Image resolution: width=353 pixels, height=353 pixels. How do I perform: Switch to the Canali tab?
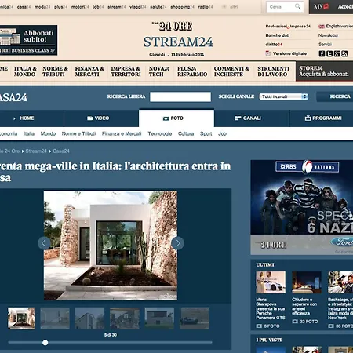click(x=252, y=118)
